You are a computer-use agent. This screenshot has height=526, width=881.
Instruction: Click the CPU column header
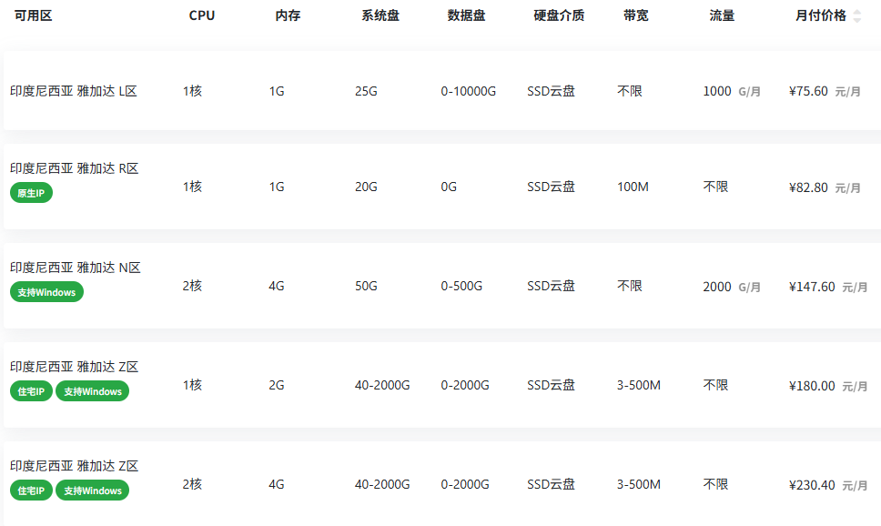202,15
